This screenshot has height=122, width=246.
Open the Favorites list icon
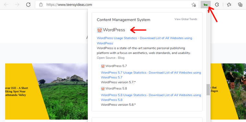(x=229, y=5)
